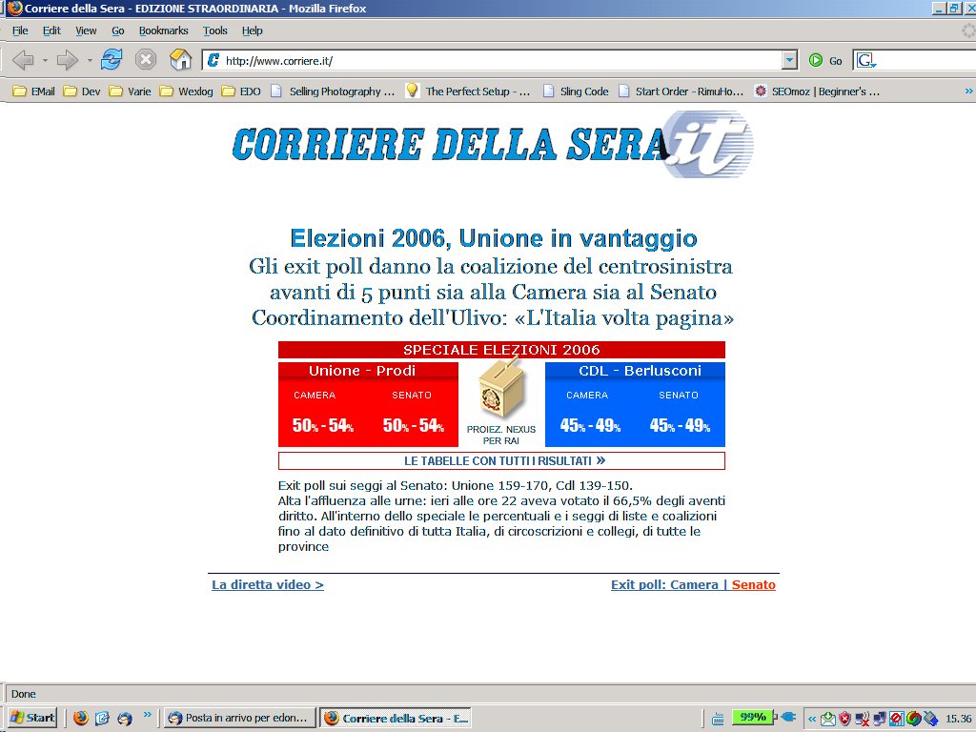Click the red shield tray icon
976x732 pixels.
tap(844, 719)
